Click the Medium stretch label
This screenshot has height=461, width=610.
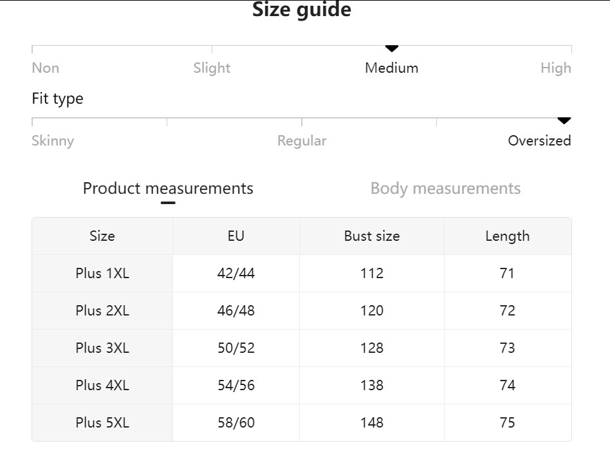click(x=392, y=68)
